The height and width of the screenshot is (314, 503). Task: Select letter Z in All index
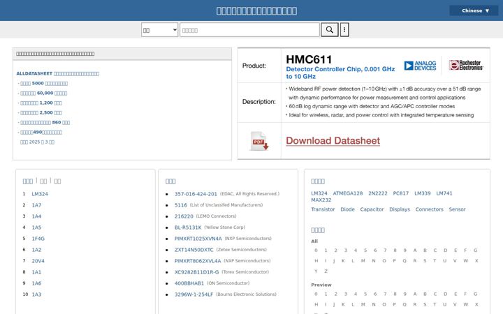click(x=326, y=271)
